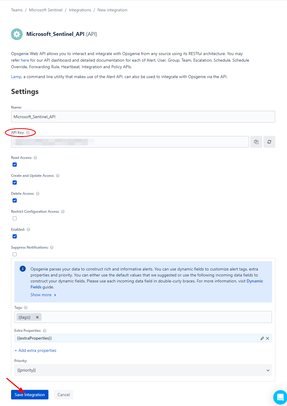The width and height of the screenshot is (287, 406).
Task: Show help for Suppress Notifications
Action: click(52, 247)
